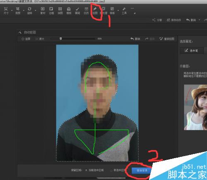Select 非选中区域 radio option
Image resolution: width=207 pixels, height=180 pixels.
point(118,170)
